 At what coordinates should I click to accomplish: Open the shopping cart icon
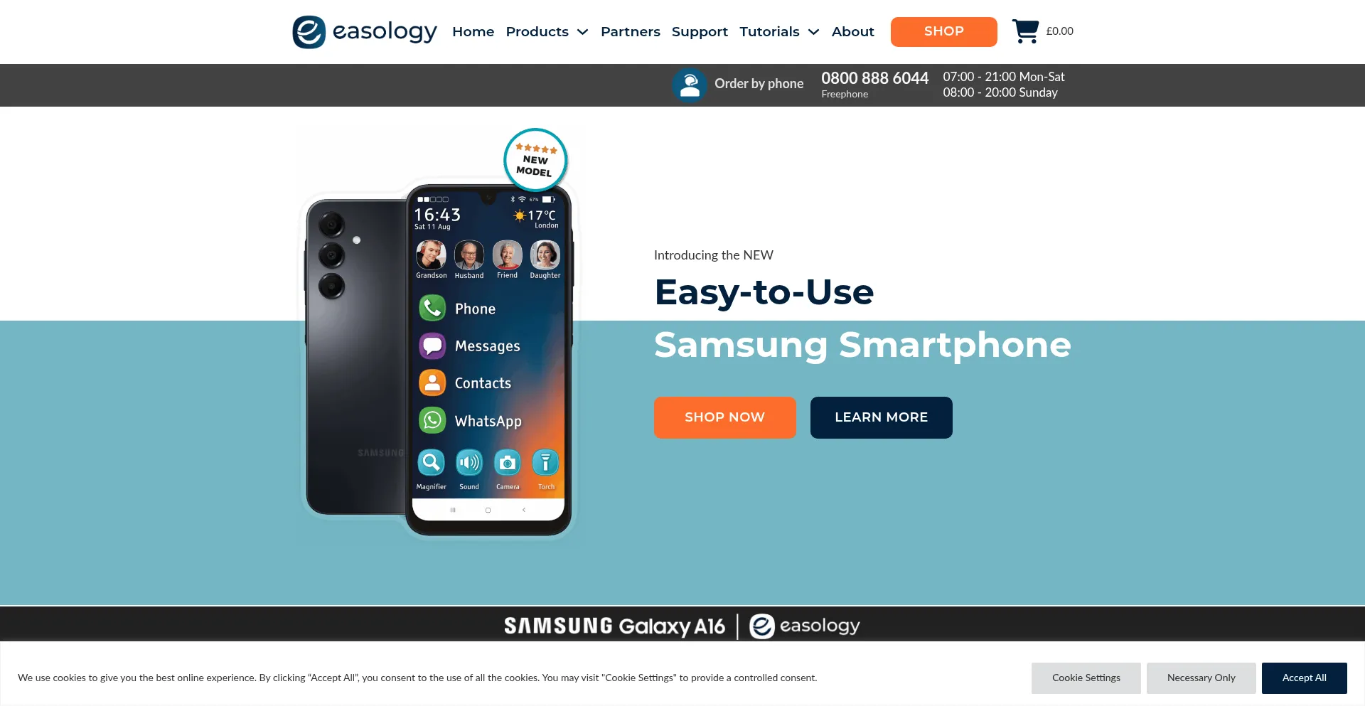click(1025, 31)
